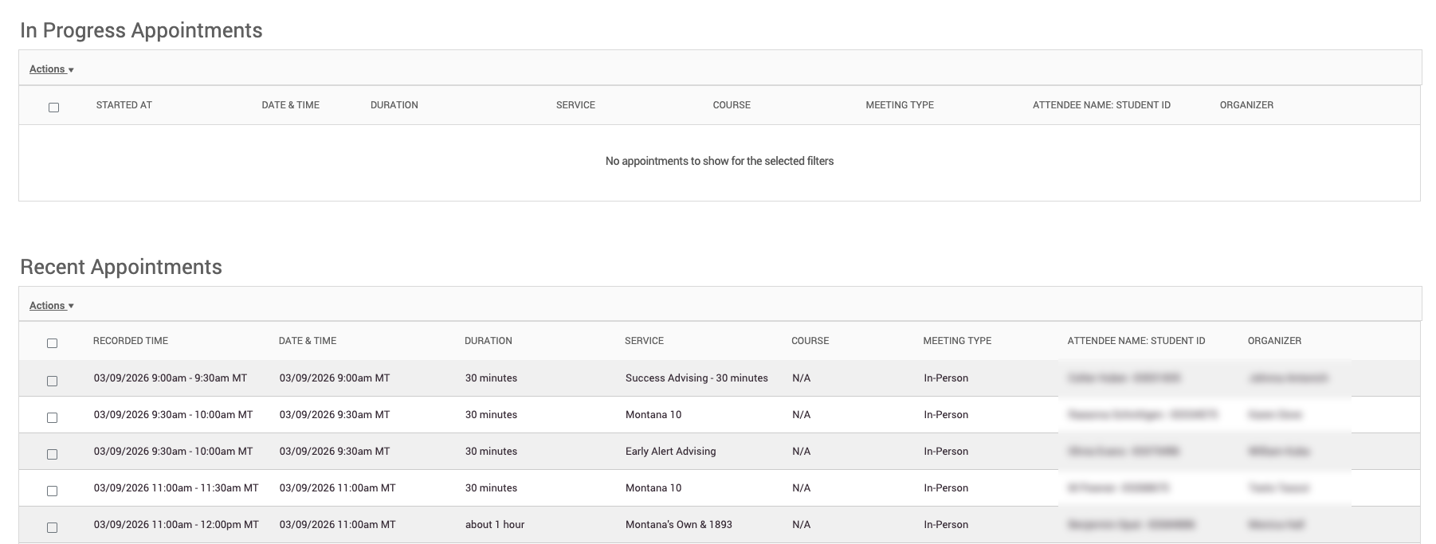Click the RECORDED TIME column header
Viewport: 1436px width, 544px height.
coord(131,341)
